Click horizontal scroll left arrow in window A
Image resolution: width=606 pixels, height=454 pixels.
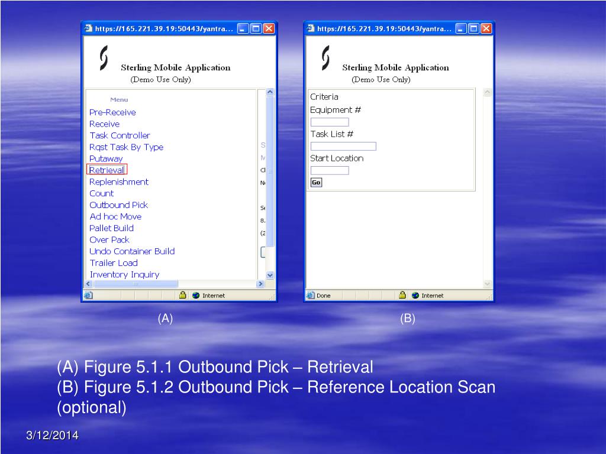pyautogui.click(x=88, y=284)
